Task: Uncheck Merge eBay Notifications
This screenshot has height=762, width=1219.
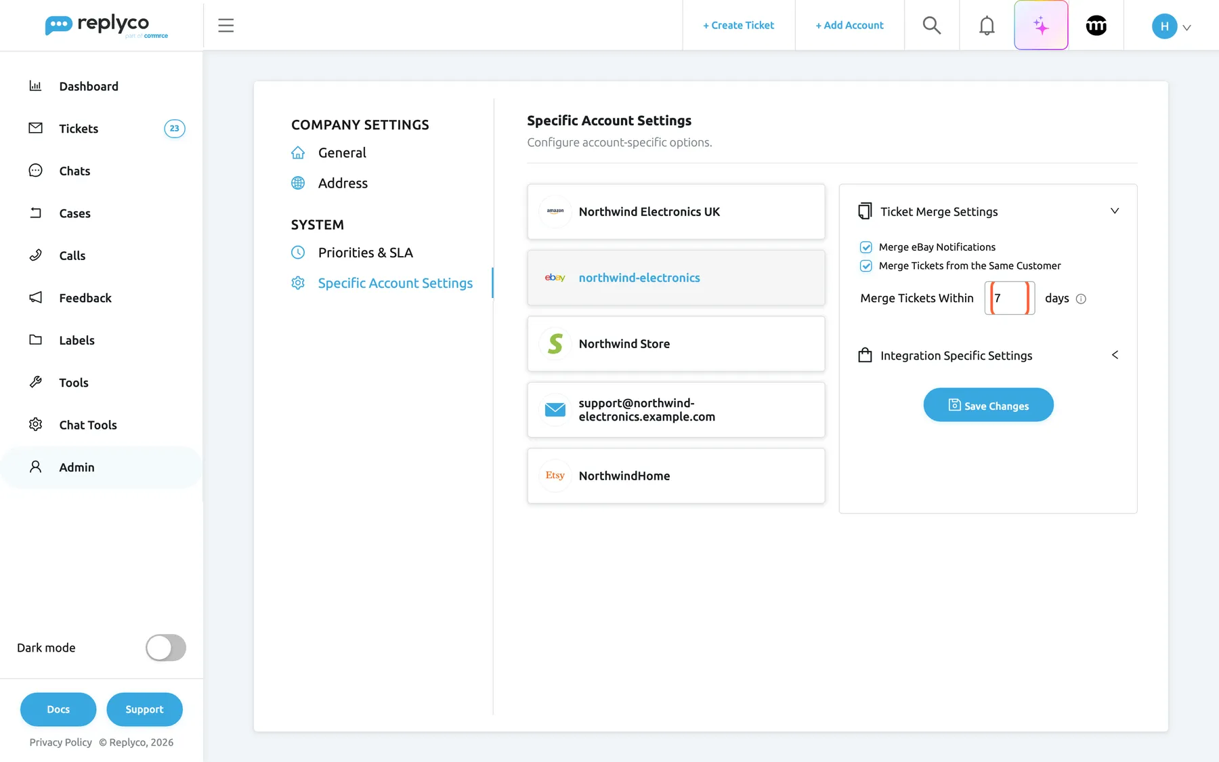Action: [x=865, y=247]
